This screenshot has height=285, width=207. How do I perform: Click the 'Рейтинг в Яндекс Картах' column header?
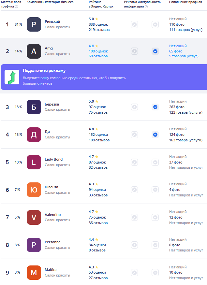[x=101, y=4]
